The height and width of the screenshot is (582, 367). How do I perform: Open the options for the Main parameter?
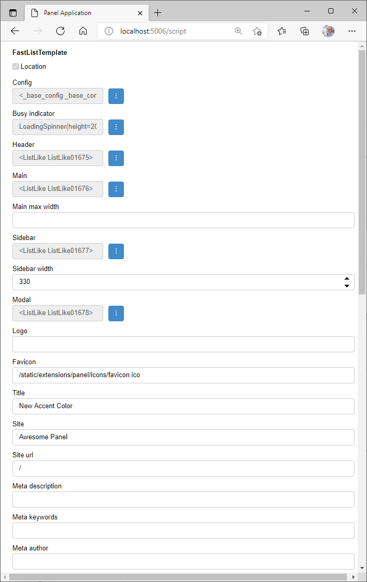coord(116,189)
